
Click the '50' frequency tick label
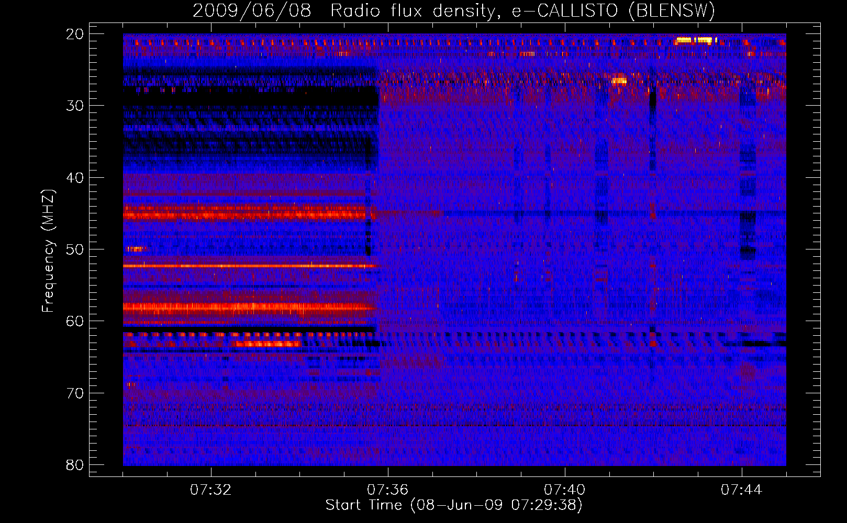tap(75, 249)
